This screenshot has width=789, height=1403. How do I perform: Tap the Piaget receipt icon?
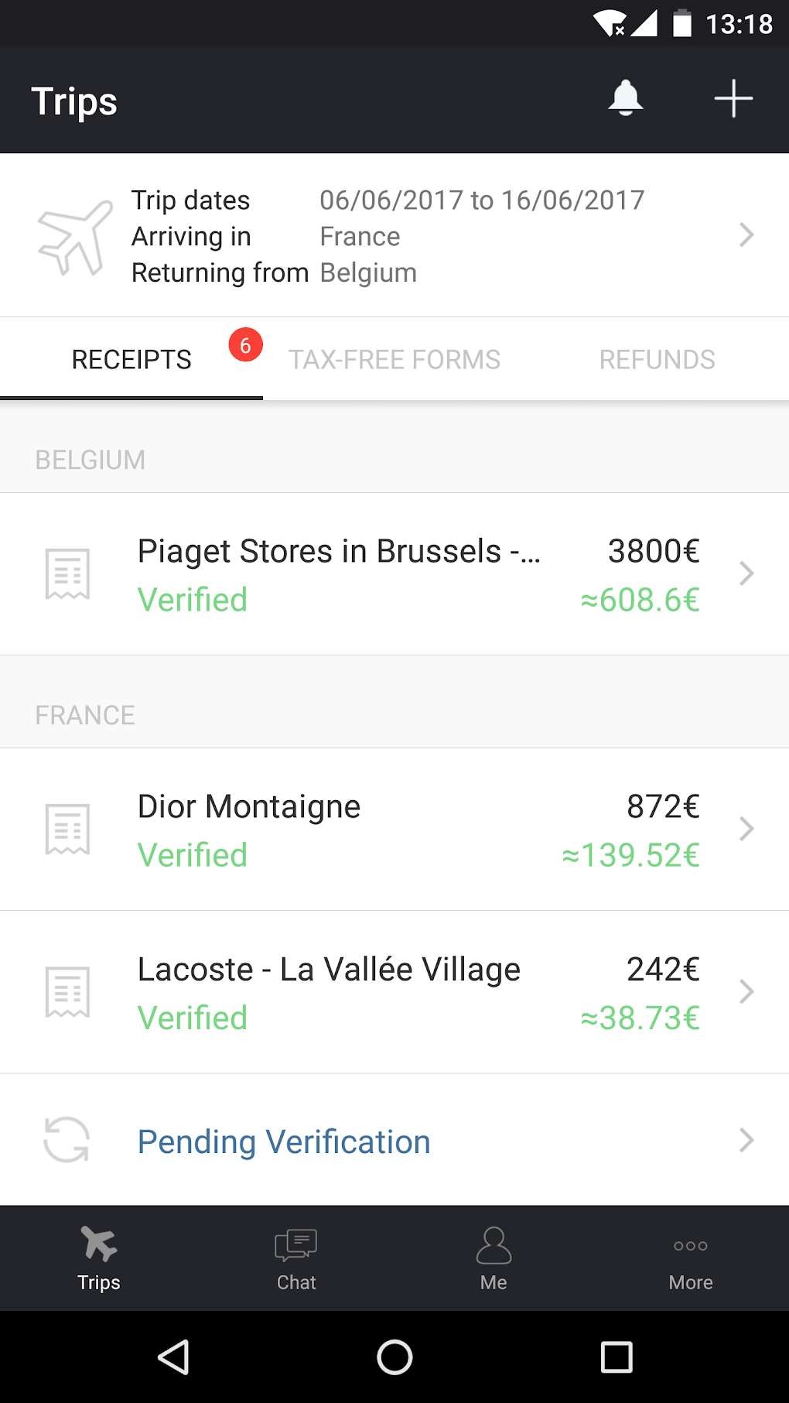tap(68, 573)
